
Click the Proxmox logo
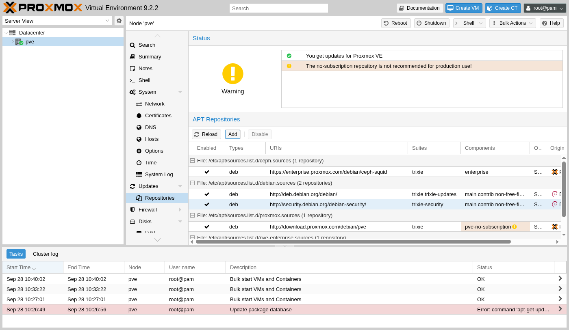pos(43,8)
